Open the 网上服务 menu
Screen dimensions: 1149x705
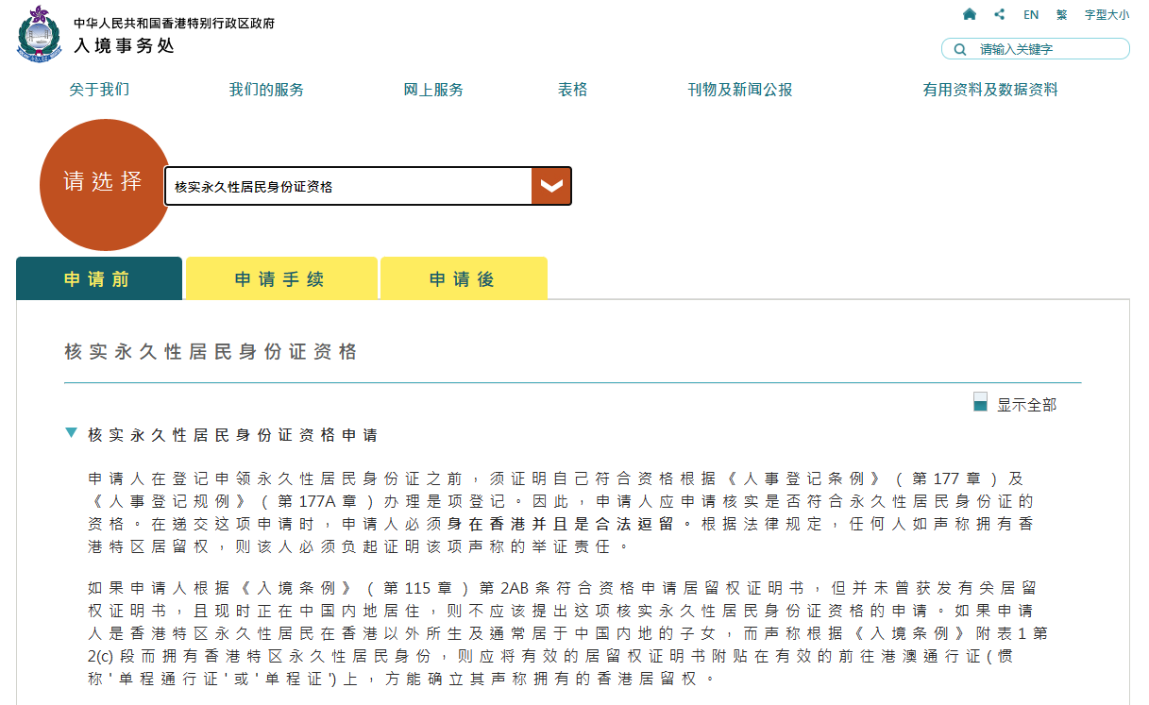(433, 90)
